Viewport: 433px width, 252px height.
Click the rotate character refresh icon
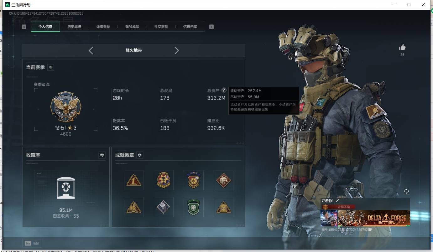406,191
